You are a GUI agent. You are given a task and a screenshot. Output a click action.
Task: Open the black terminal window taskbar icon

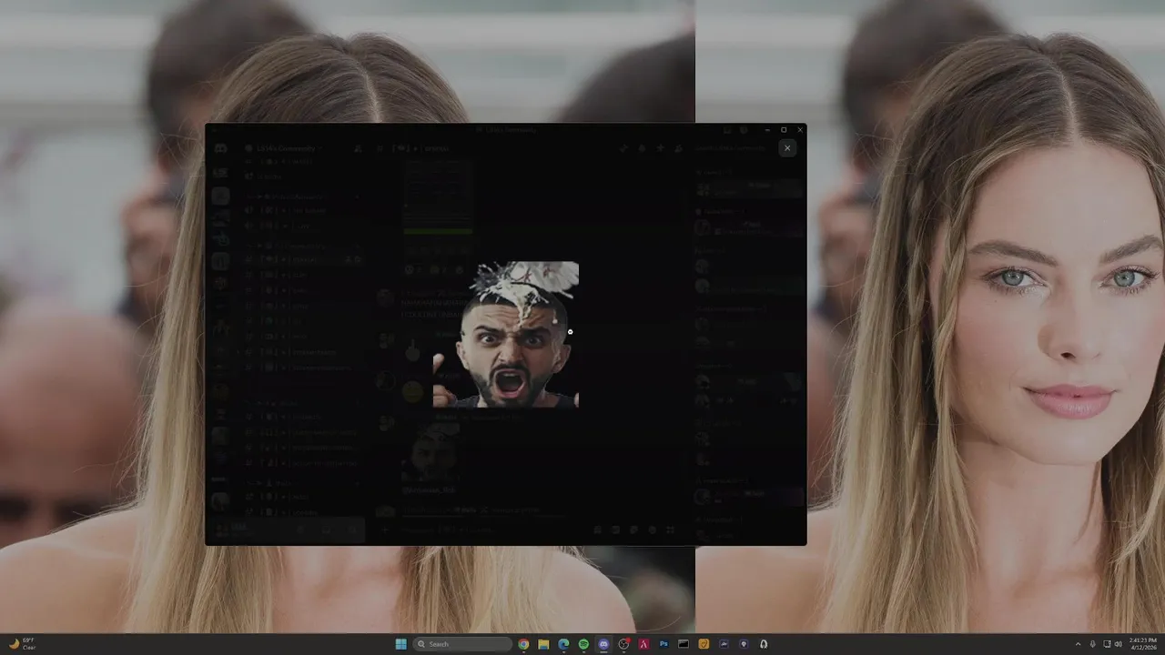tap(684, 644)
